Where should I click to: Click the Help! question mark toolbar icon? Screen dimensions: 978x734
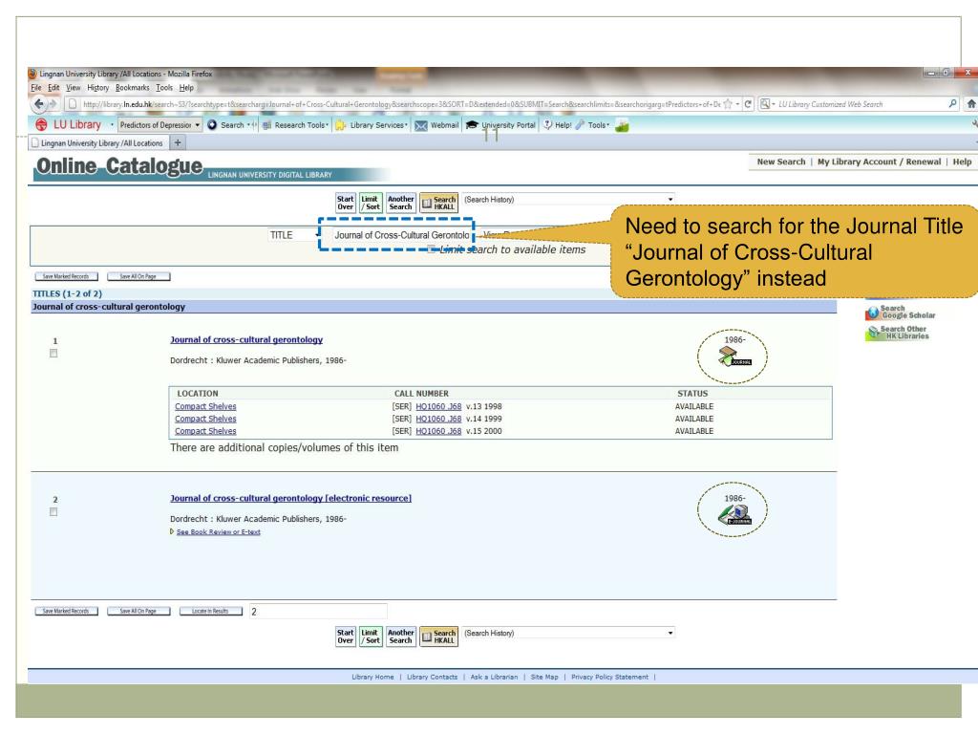(547, 125)
